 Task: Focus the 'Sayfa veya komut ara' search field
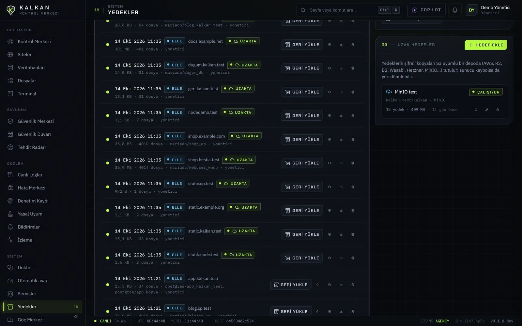350,10
